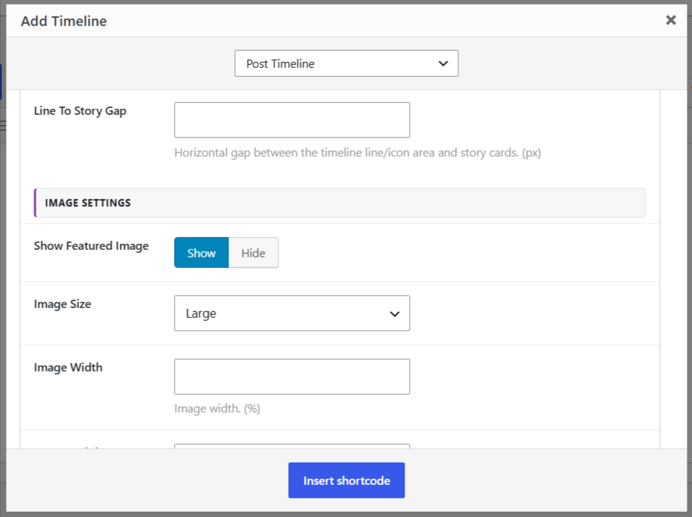The height and width of the screenshot is (517, 692).
Task: Click the Show Featured Image label
Action: (91, 245)
